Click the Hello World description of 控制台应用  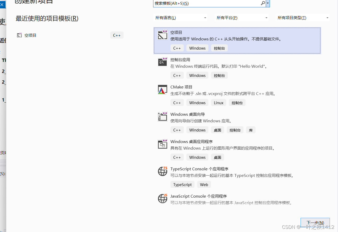tap(219, 66)
